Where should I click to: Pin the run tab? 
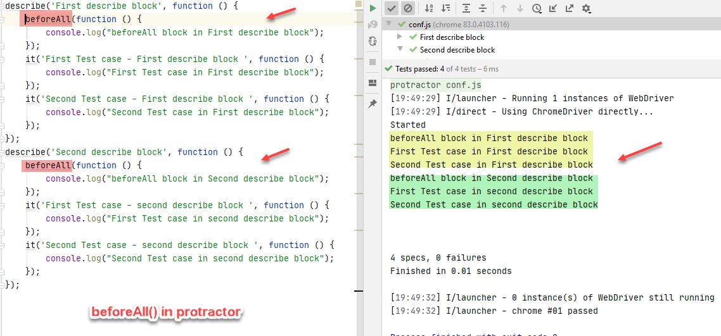[x=373, y=104]
